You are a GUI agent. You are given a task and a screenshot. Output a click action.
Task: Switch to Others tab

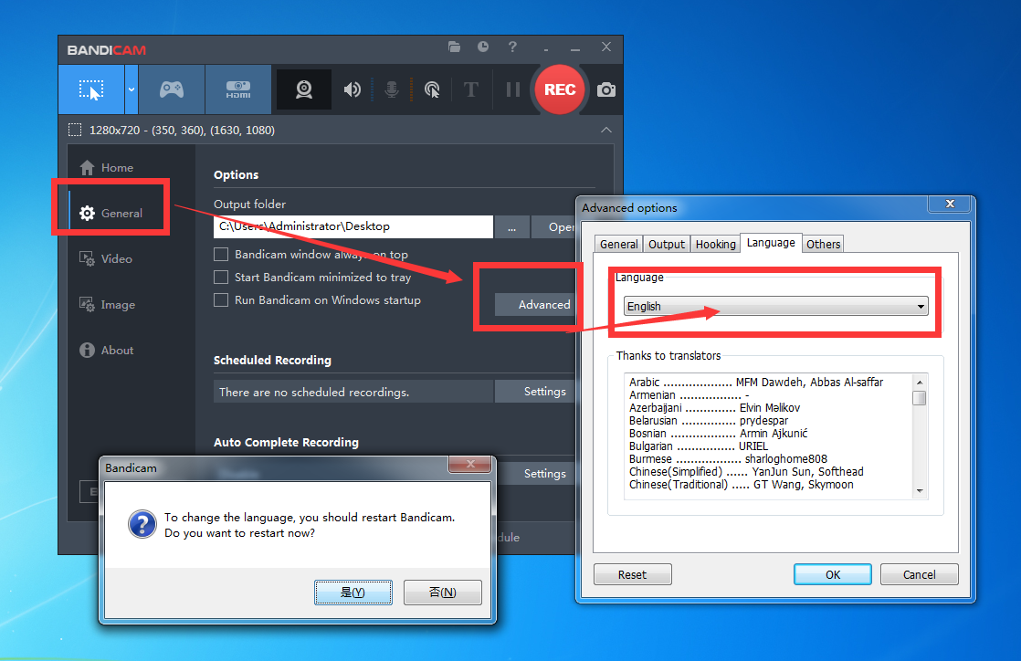tap(823, 244)
